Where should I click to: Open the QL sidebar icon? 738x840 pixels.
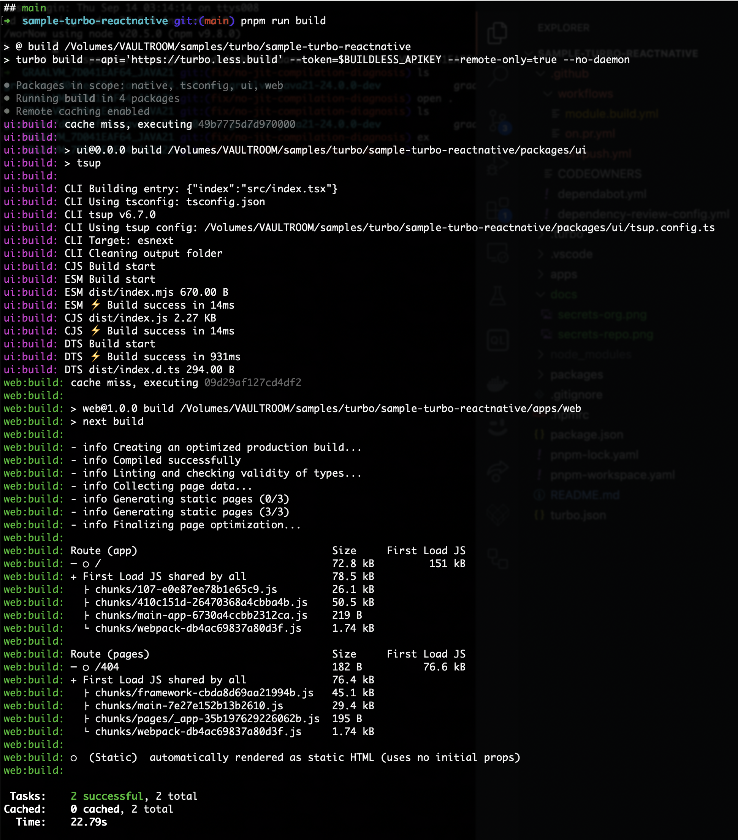click(x=497, y=340)
